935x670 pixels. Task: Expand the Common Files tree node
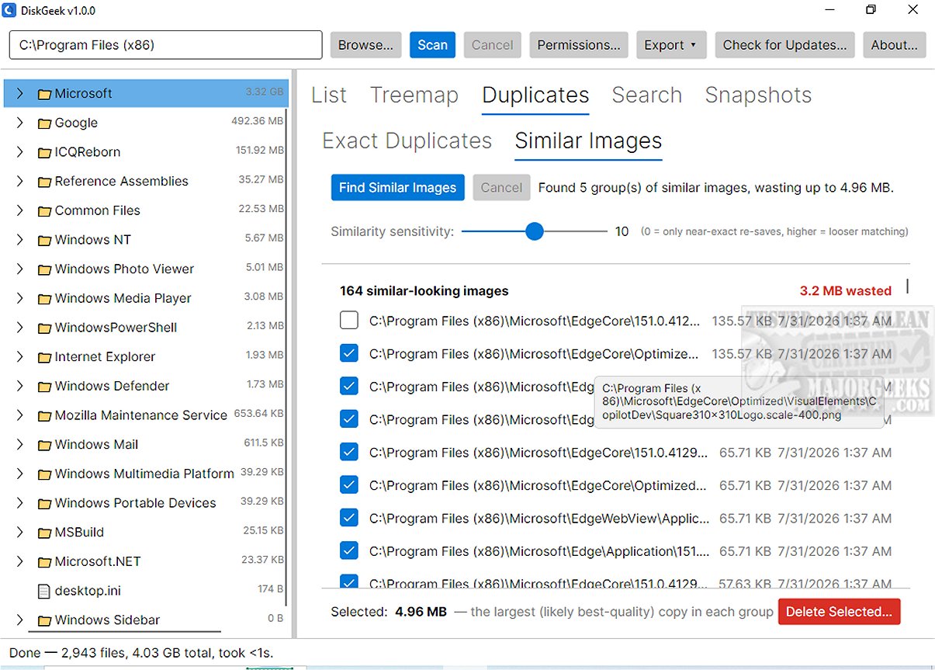click(20, 210)
